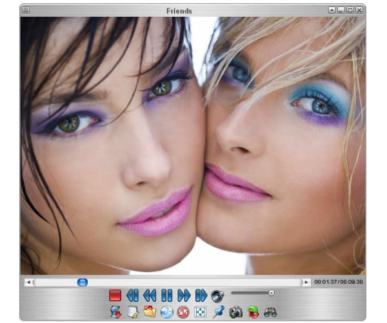Adjust the volume slider knob
This screenshot has width=387, height=323.
[x=272, y=293]
